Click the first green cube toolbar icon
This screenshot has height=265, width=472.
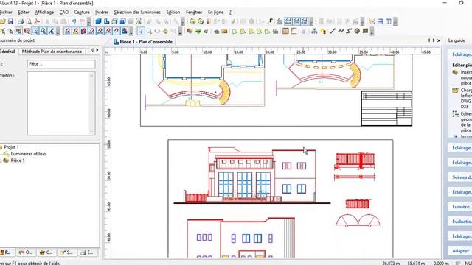coord(192,21)
